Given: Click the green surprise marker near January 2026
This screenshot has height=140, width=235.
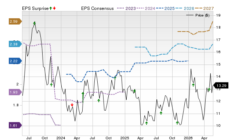Looking at the screenshot, I should (193, 85).
